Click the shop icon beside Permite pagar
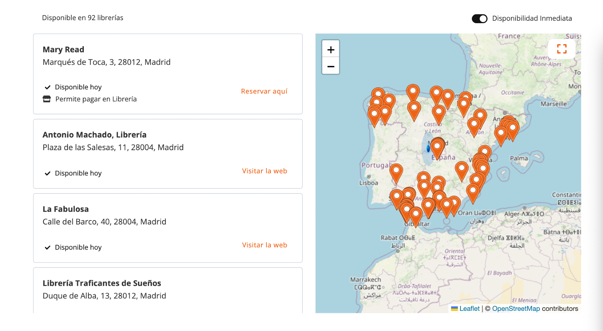603x331 pixels. click(x=47, y=99)
